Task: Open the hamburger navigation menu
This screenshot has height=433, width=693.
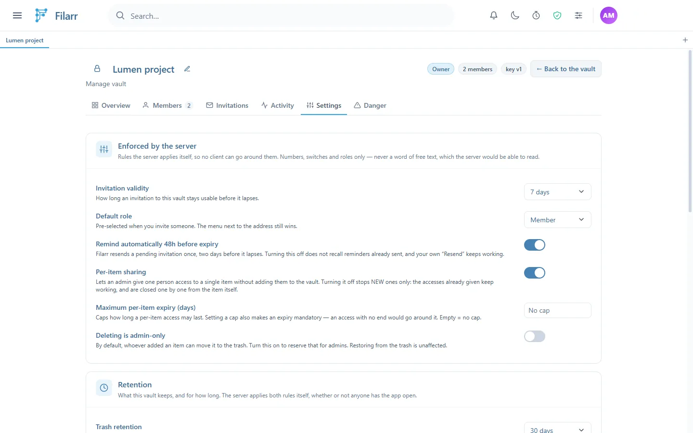Action: coord(17,15)
